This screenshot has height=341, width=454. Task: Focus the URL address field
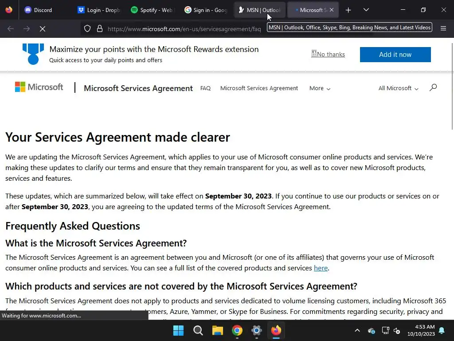coord(185,29)
